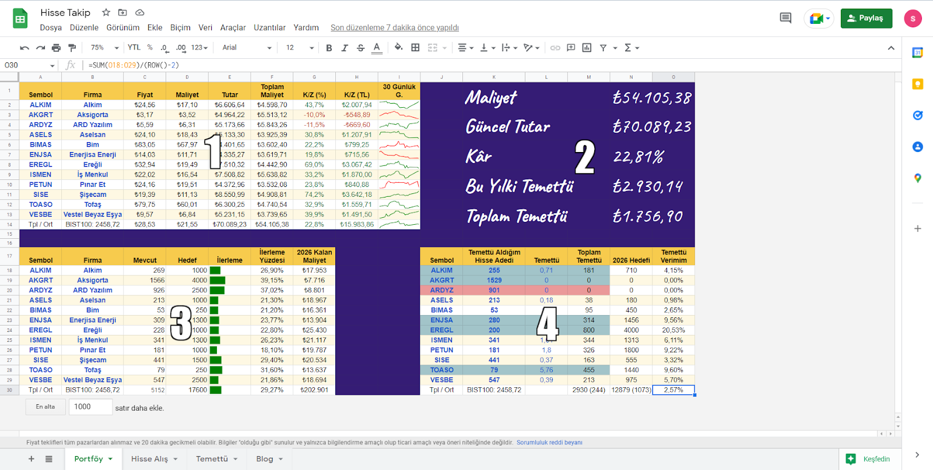Open the borders tool
The width and height of the screenshot is (933, 470).
pyautogui.click(x=415, y=48)
